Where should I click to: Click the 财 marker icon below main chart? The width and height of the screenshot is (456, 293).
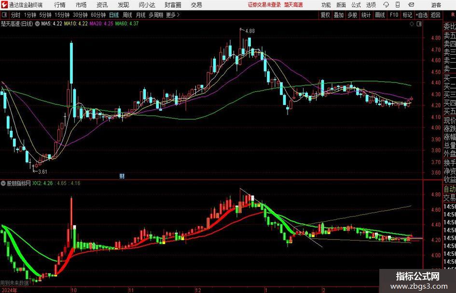(x=122, y=176)
